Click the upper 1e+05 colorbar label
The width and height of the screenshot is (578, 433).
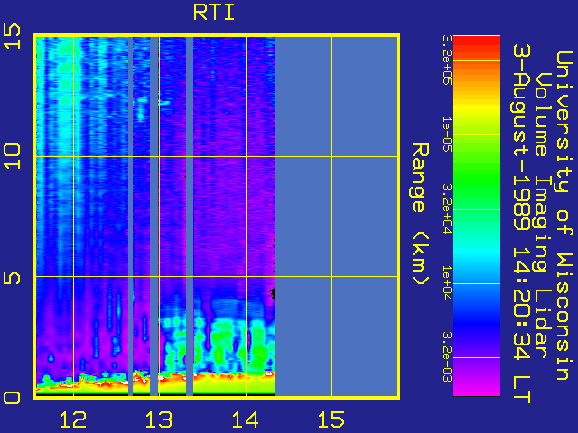point(447,134)
